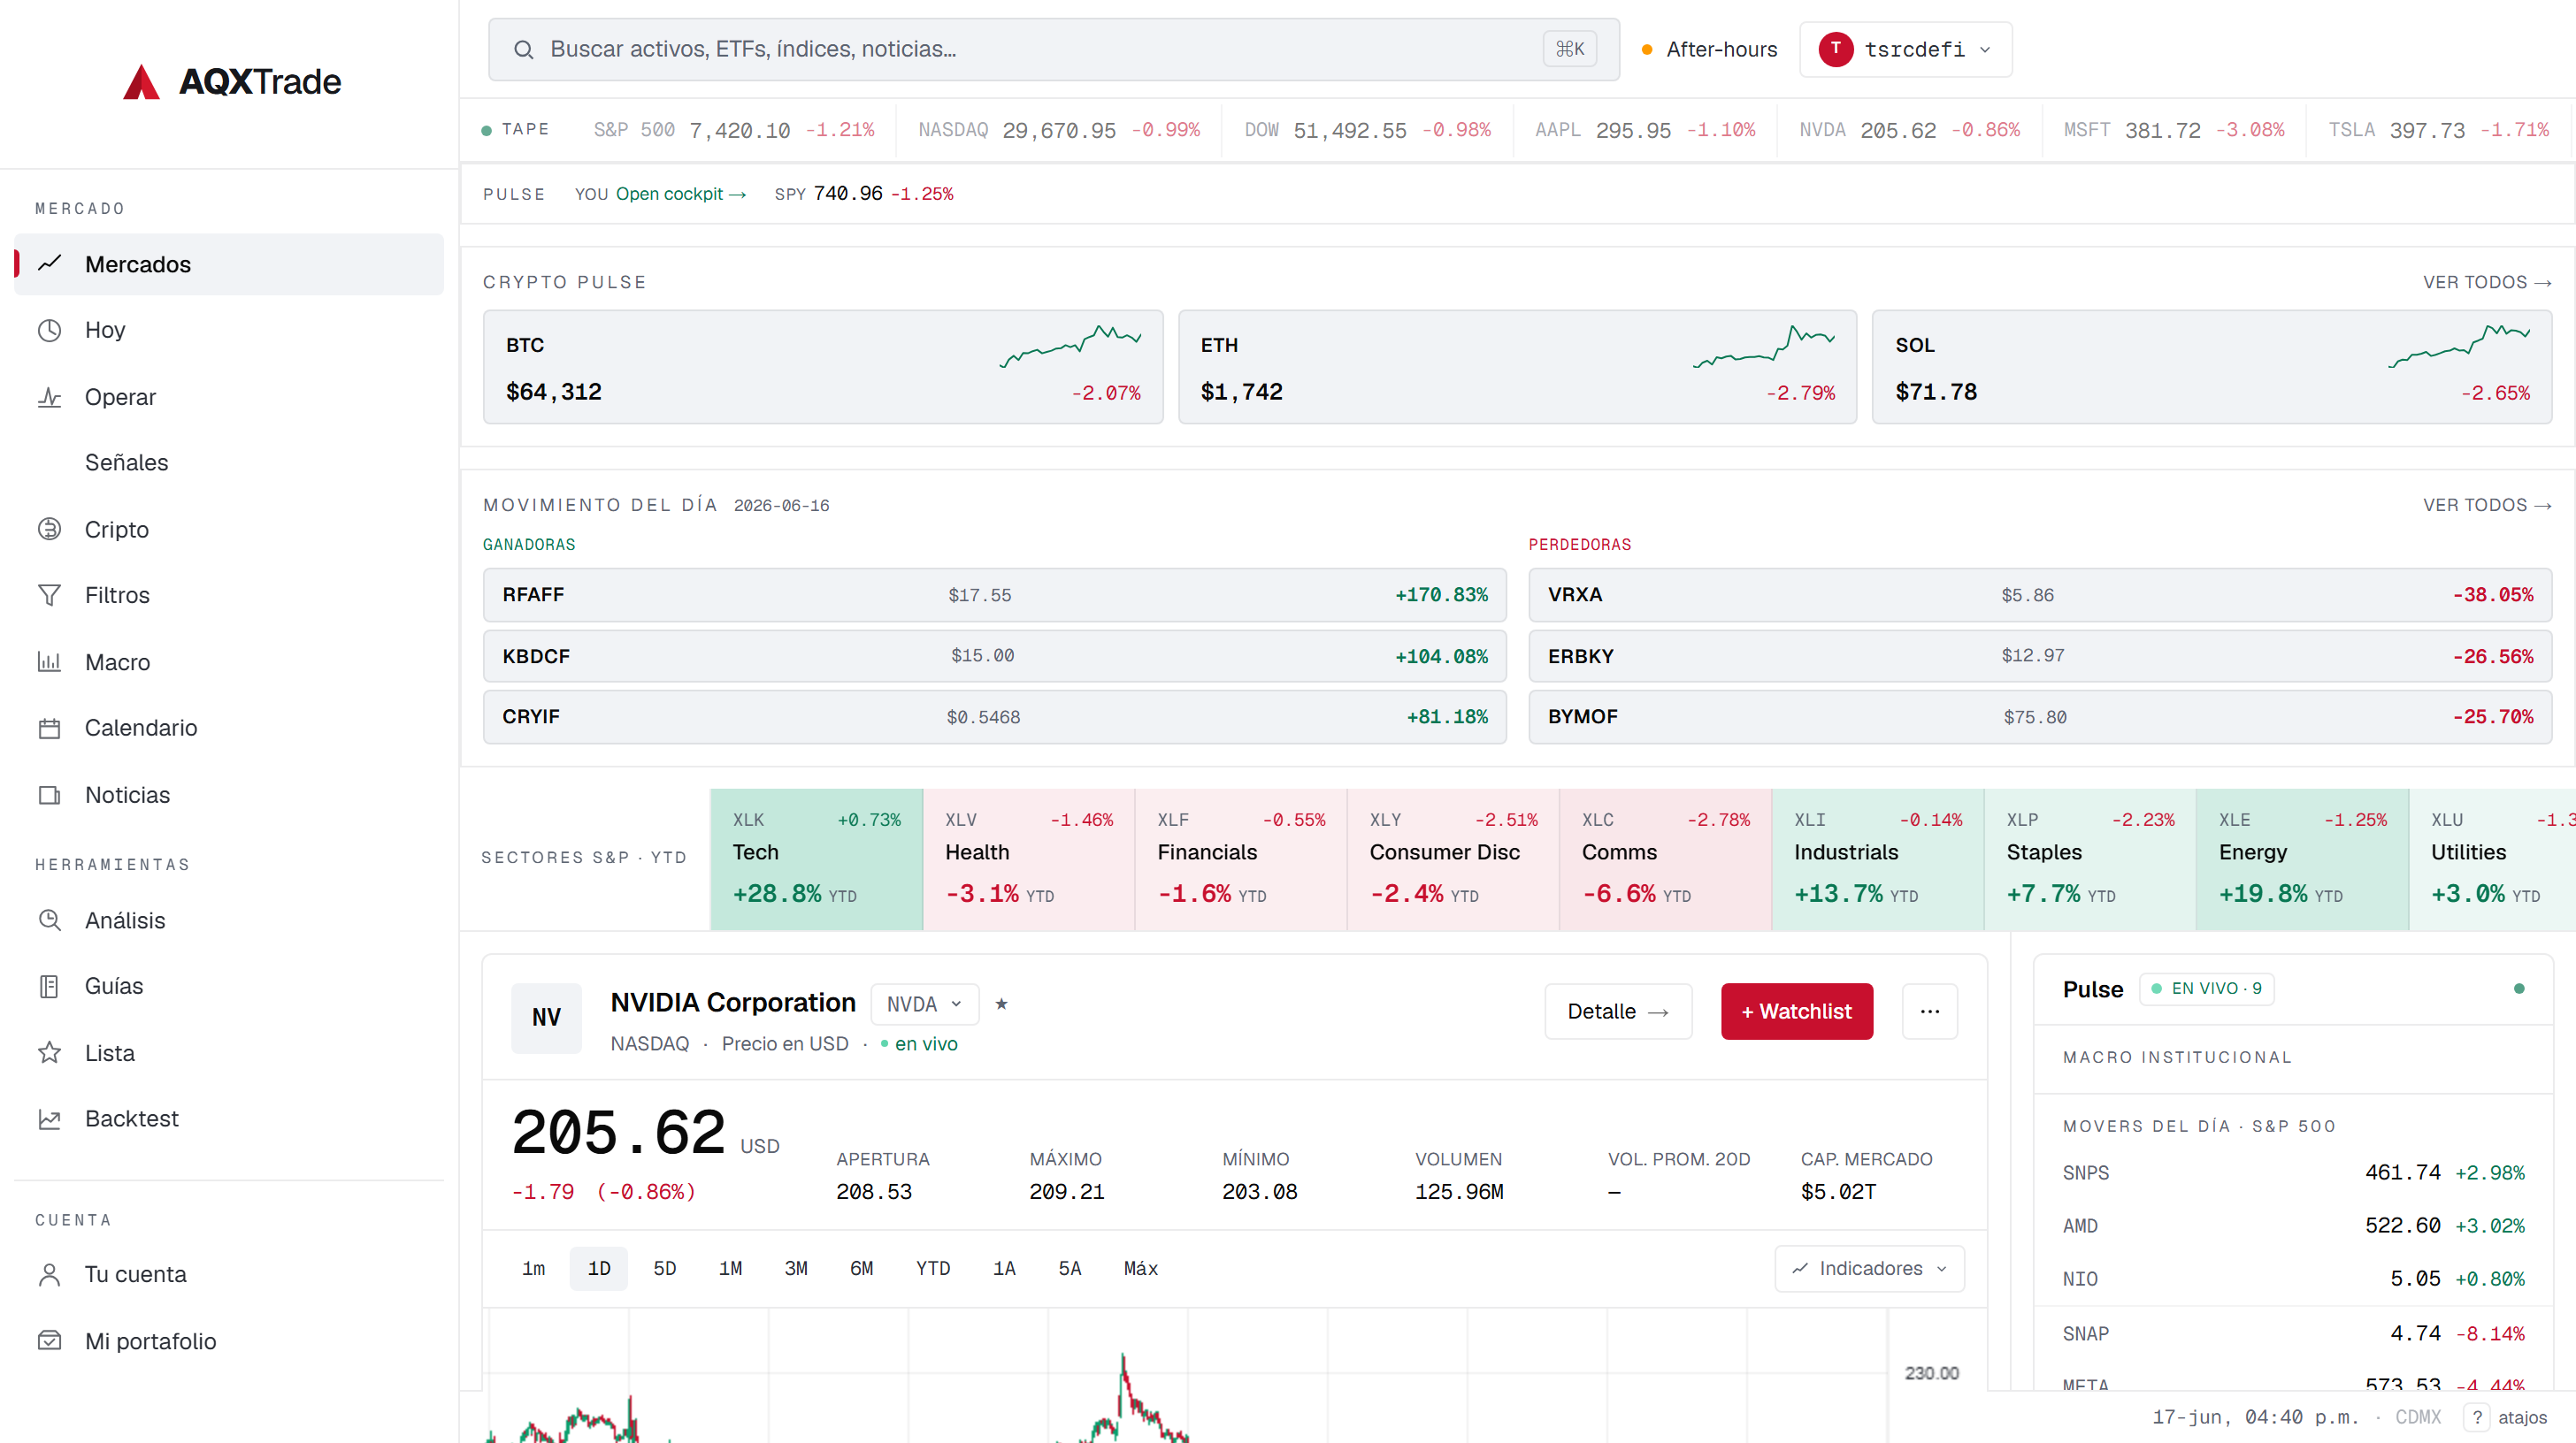Expand the Indicadores dropdown
Image resolution: width=2576 pixels, height=1443 pixels.
click(1869, 1268)
